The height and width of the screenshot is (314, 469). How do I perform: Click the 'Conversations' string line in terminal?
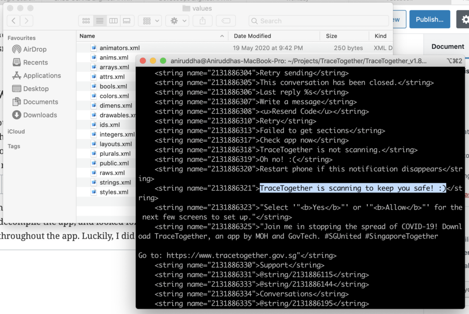[251, 294]
